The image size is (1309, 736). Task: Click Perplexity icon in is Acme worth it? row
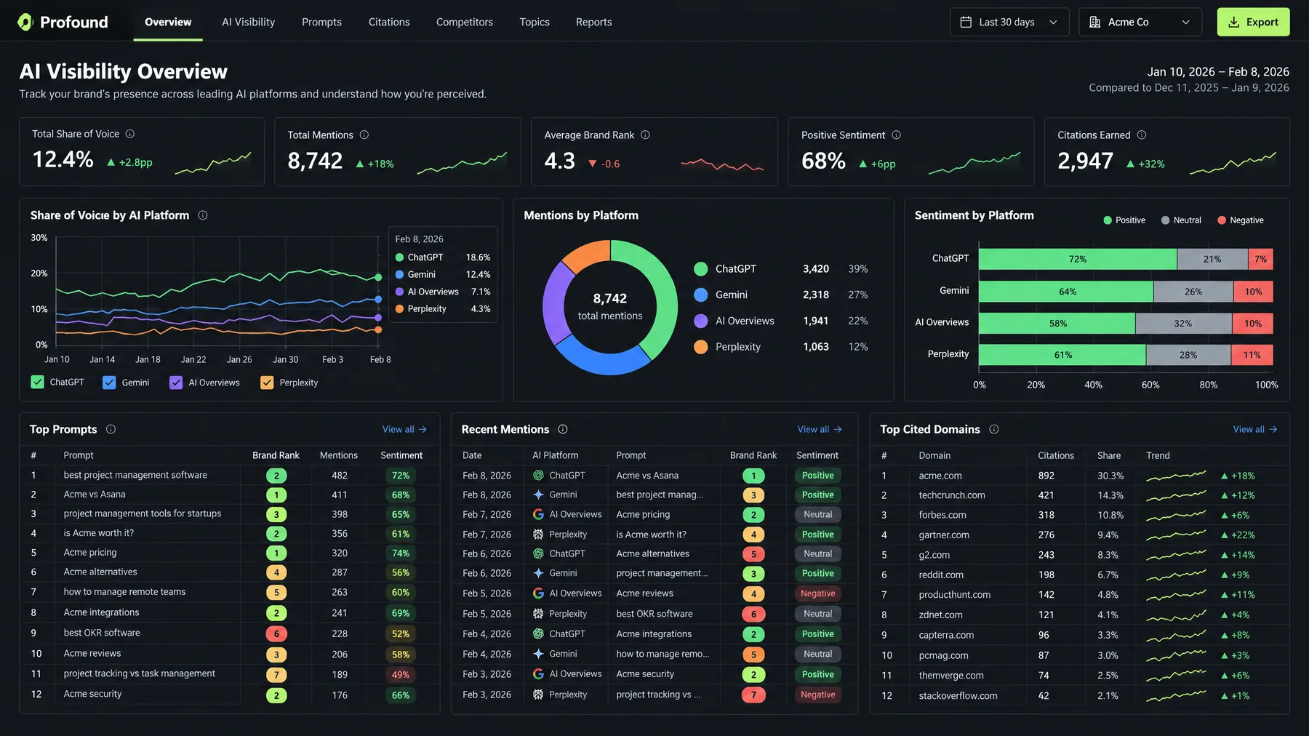pos(538,534)
